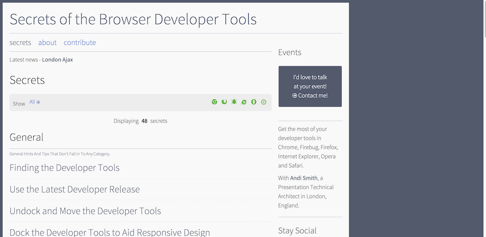486x237 pixels.
Task: Go to the secrets tab
Action: coord(20,43)
